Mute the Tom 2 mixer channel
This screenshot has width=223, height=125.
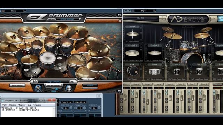click(x=178, y=99)
